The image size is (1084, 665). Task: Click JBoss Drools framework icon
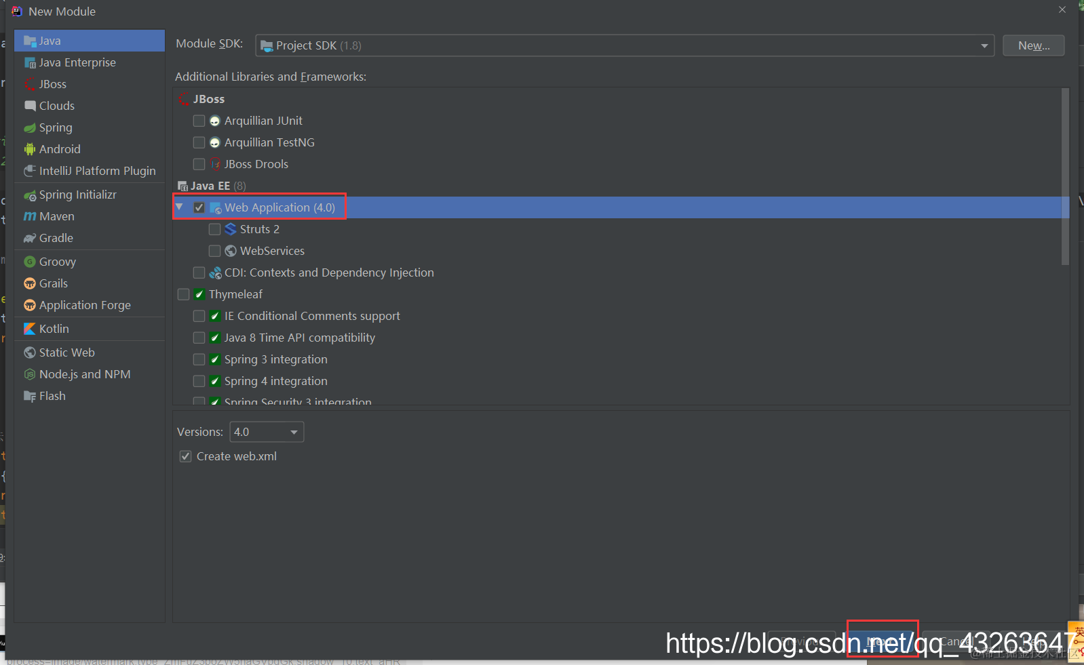pos(215,164)
